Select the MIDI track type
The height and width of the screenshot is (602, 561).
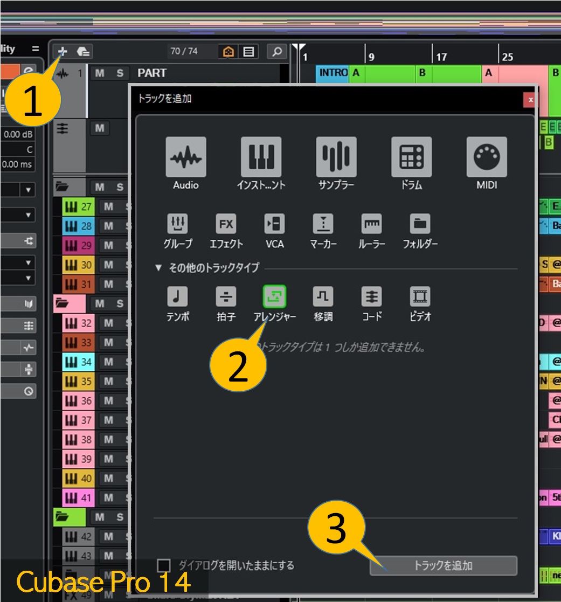point(487,157)
